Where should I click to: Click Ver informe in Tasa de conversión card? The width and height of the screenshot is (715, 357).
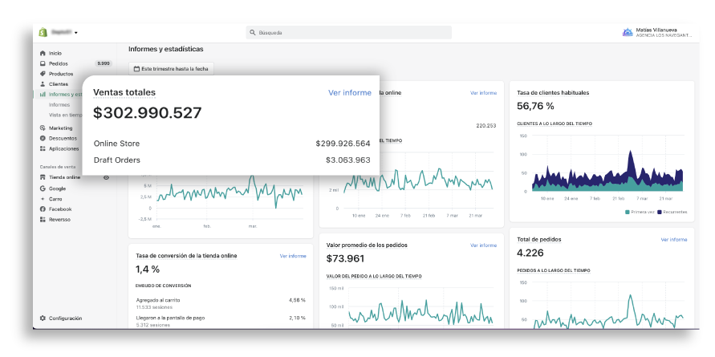[293, 256]
